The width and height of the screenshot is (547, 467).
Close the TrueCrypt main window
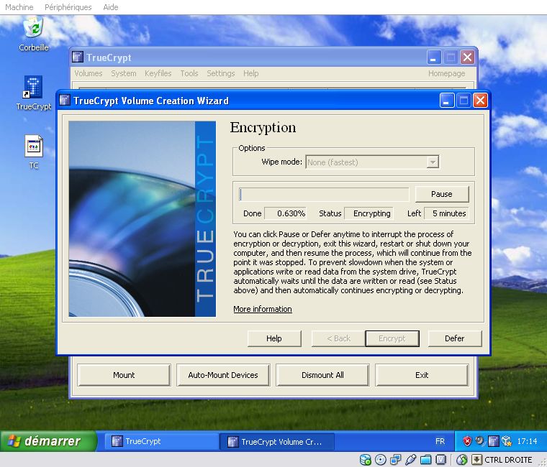pyautogui.click(x=467, y=57)
